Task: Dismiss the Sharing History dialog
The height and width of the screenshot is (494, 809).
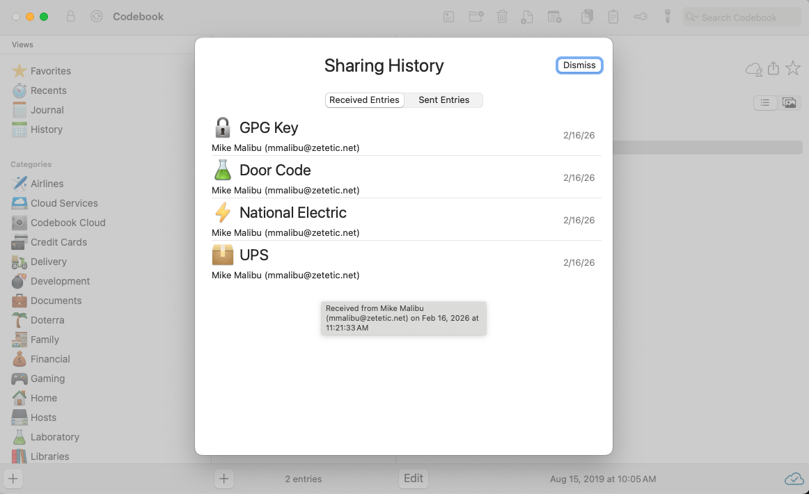Action: [579, 65]
